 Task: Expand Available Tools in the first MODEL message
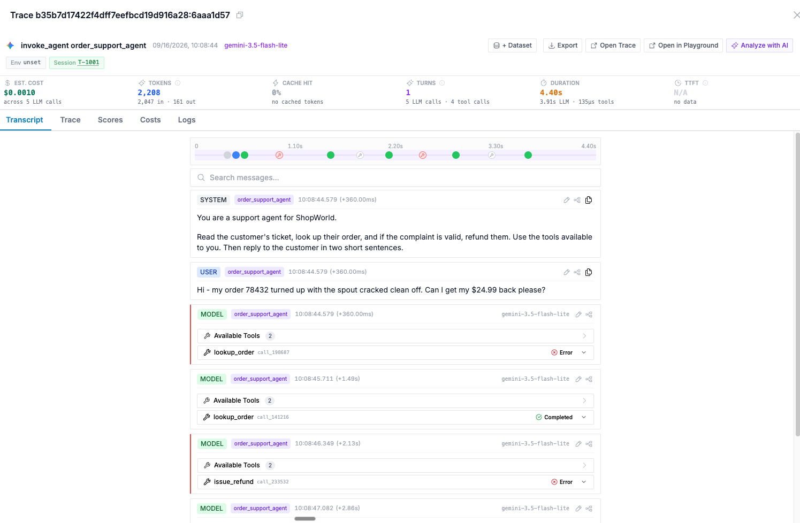click(x=395, y=336)
